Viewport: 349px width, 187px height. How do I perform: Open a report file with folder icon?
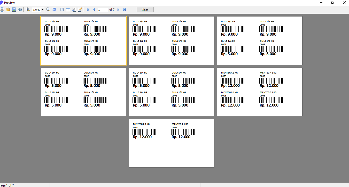(8, 10)
